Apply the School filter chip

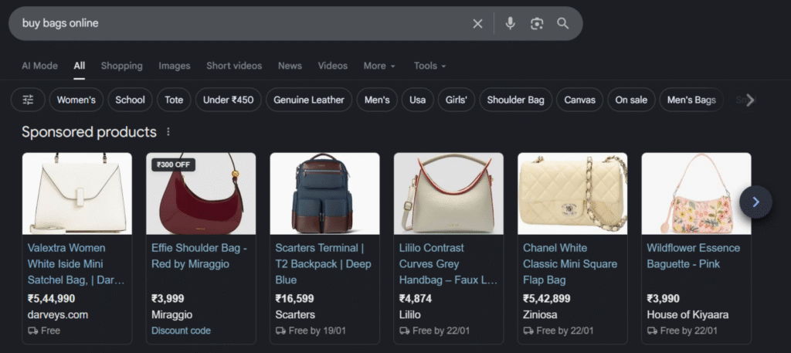(130, 100)
